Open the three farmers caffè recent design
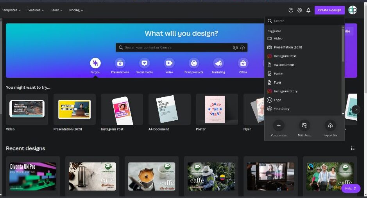The image size is (367, 198). [x=330, y=176]
